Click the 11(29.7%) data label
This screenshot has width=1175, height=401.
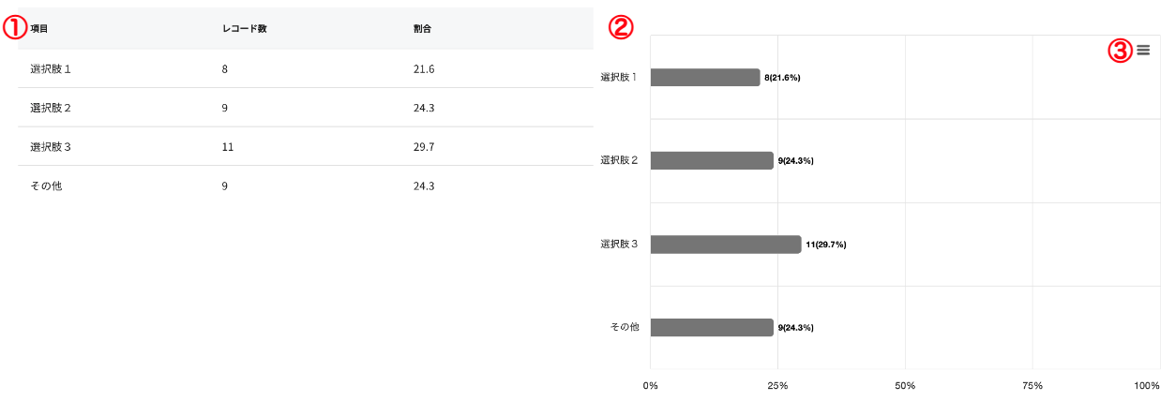825,245
